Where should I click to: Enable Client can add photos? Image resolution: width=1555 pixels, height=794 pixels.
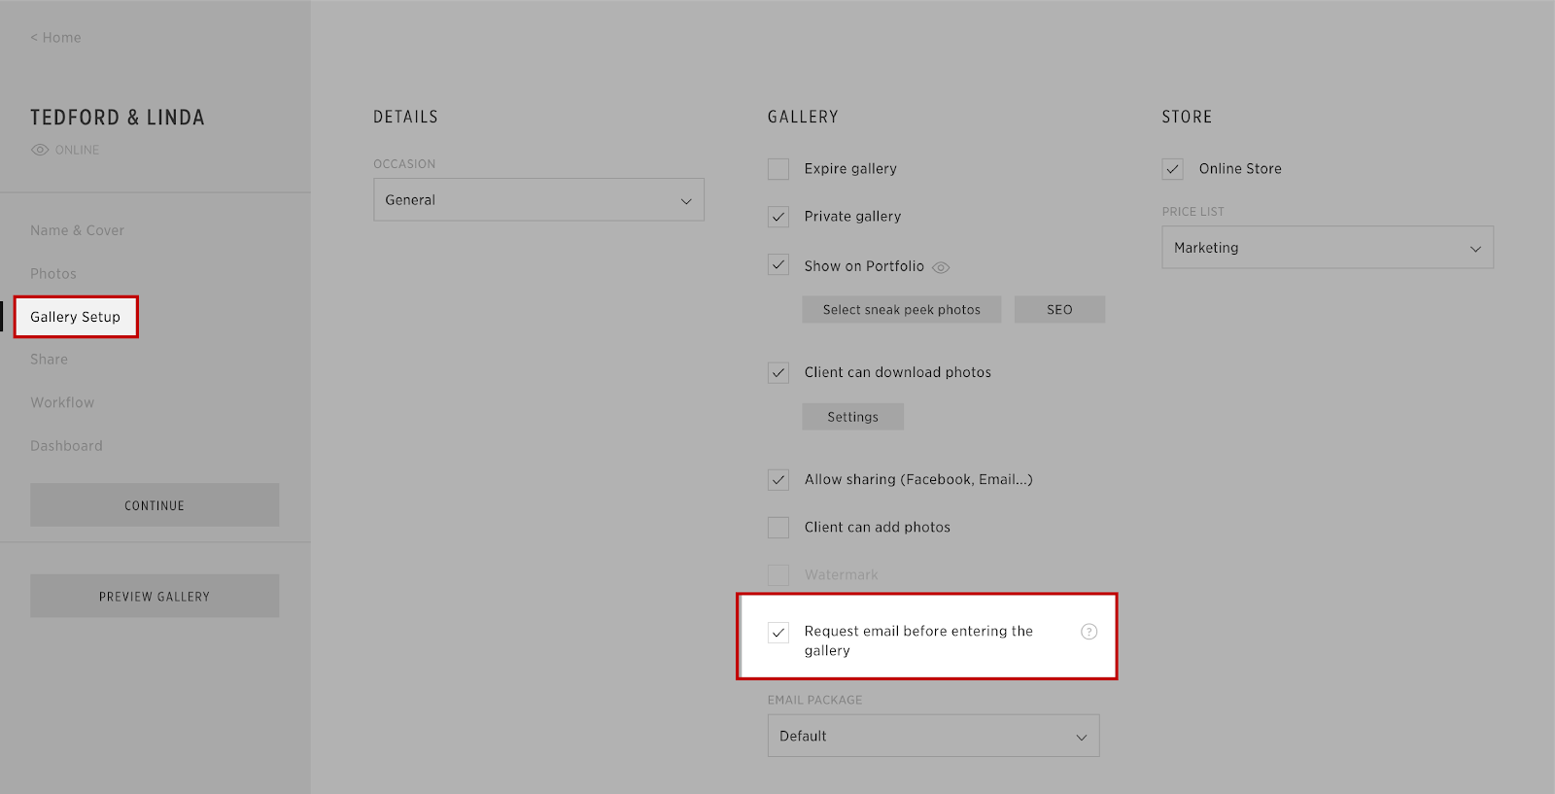[x=778, y=528]
